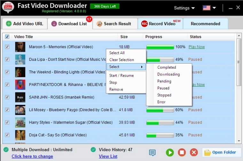The height and width of the screenshot is (161, 243).
Task: Open the Settings dropdown
Action: [x=184, y=8]
